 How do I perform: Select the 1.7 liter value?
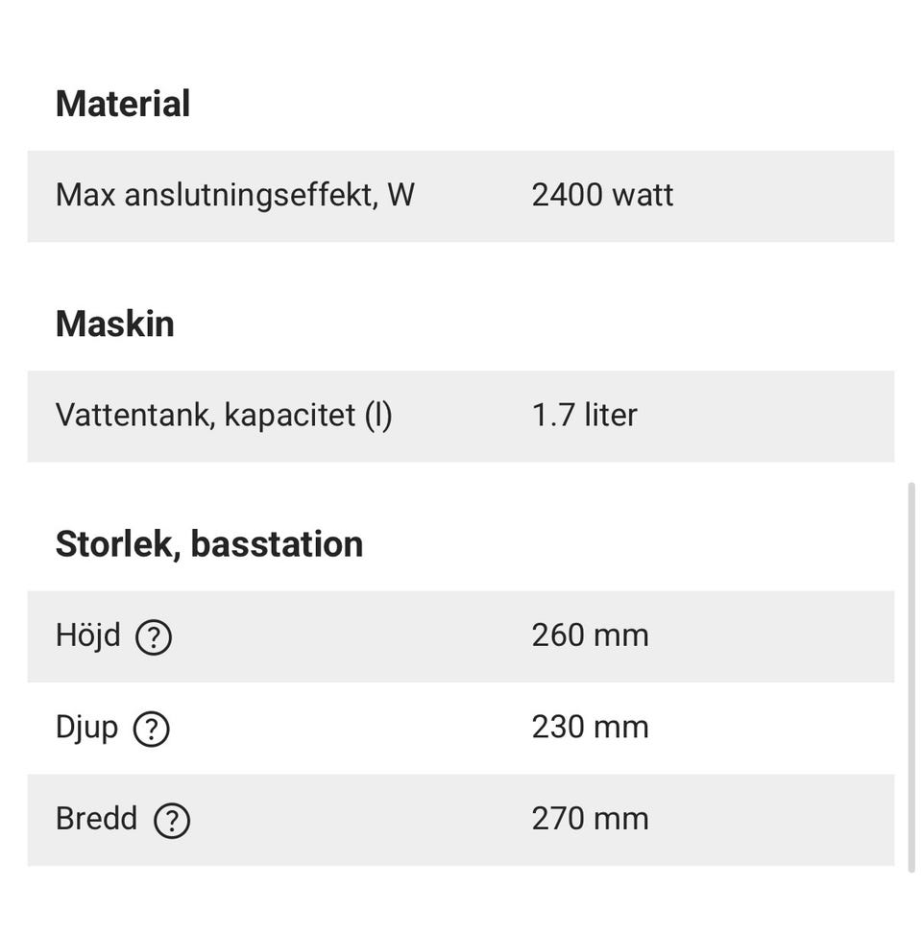click(x=584, y=416)
